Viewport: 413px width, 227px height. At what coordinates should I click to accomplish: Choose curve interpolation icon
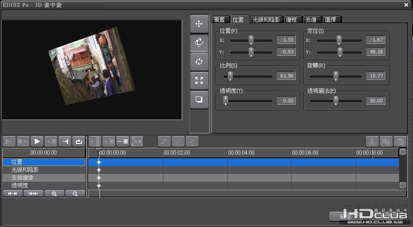(x=192, y=142)
